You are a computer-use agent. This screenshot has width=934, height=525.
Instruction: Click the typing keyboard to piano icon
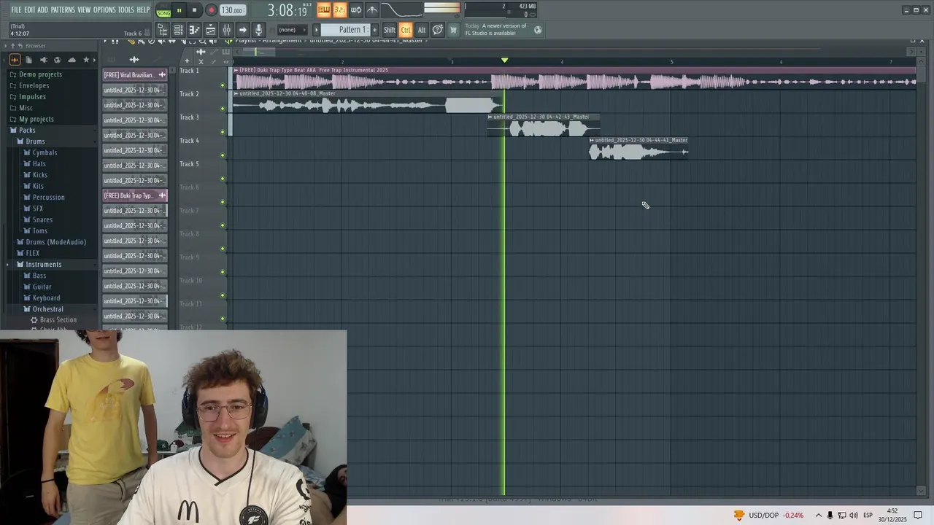(x=323, y=9)
